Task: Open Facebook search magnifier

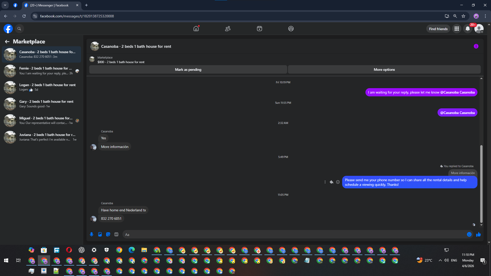Action: (x=19, y=29)
